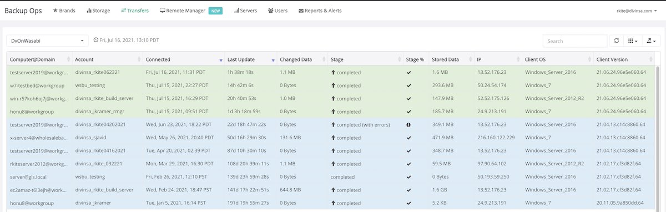Click changed data 644.8 MB

click(x=290, y=190)
